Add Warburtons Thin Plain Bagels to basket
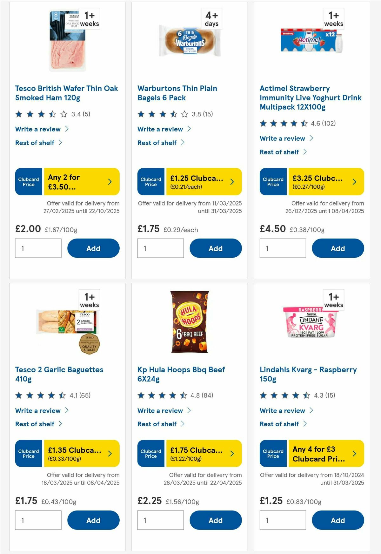381x554 pixels. pyautogui.click(x=216, y=248)
